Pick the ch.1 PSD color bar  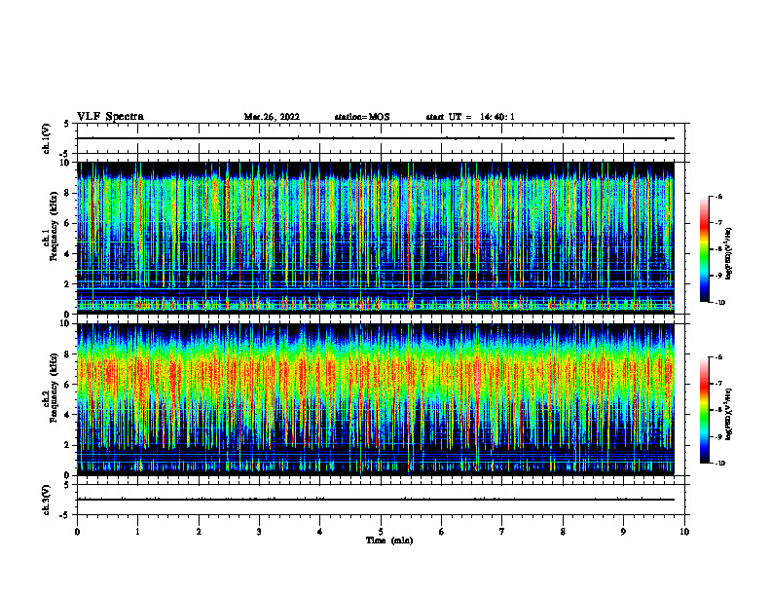pos(705,249)
